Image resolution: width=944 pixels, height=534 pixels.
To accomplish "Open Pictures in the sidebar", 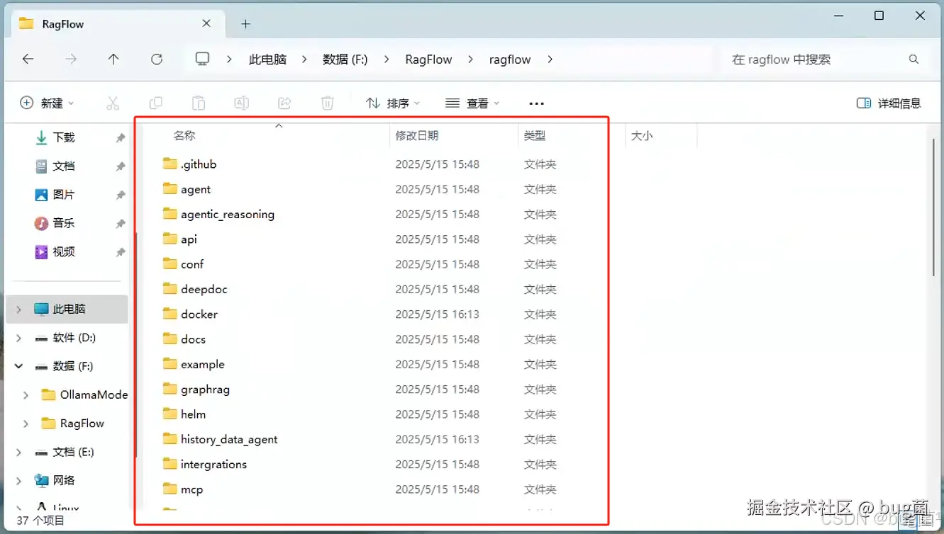I will [63, 195].
